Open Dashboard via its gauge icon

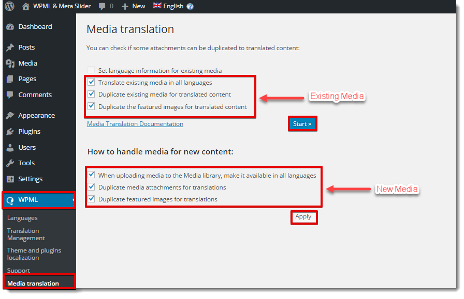click(10, 27)
